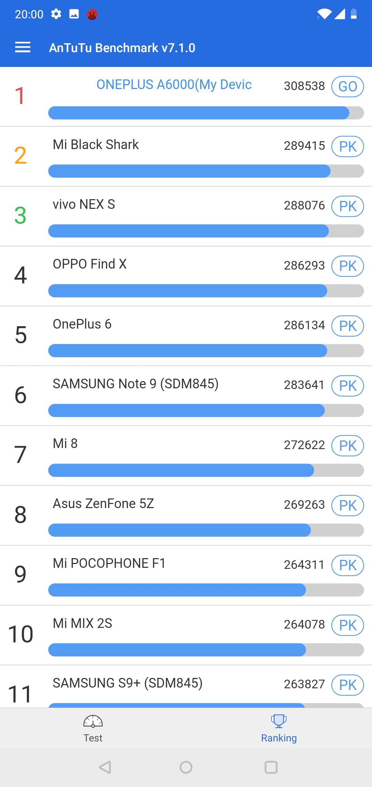Tap GO button for ONEPLUS A6000
This screenshot has width=372, height=787.
coord(348,87)
